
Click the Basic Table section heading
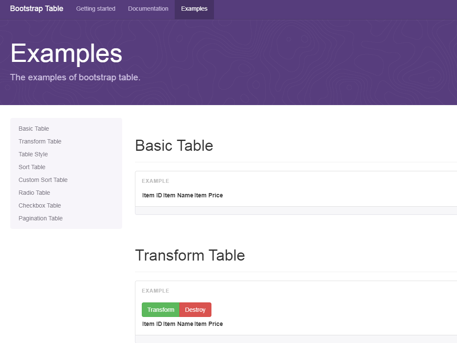pyautogui.click(x=174, y=146)
